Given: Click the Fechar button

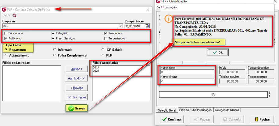Looking at the screenshot, I should point(262,119).
